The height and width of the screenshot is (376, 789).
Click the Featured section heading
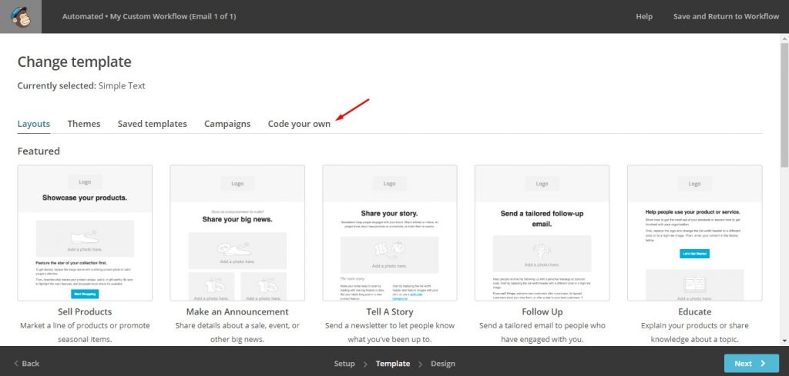click(x=39, y=151)
